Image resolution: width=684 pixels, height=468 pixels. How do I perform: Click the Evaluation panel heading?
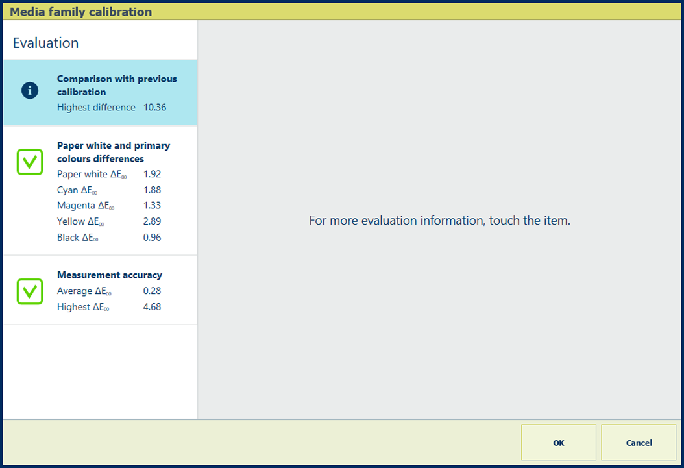(x=46, y=43)
